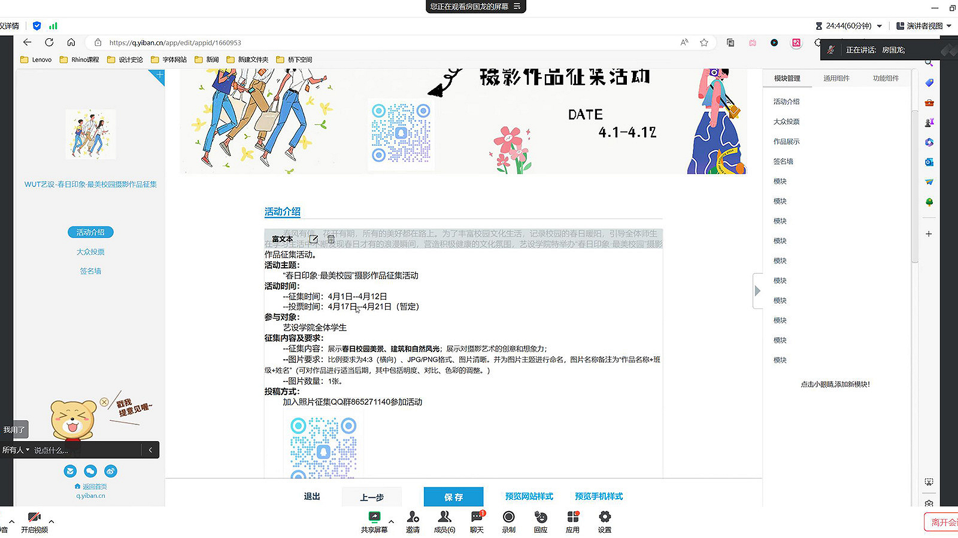Close the bear feedback mascot with the X
Viewport: 958px width, 538px height.
click(104, 402)
